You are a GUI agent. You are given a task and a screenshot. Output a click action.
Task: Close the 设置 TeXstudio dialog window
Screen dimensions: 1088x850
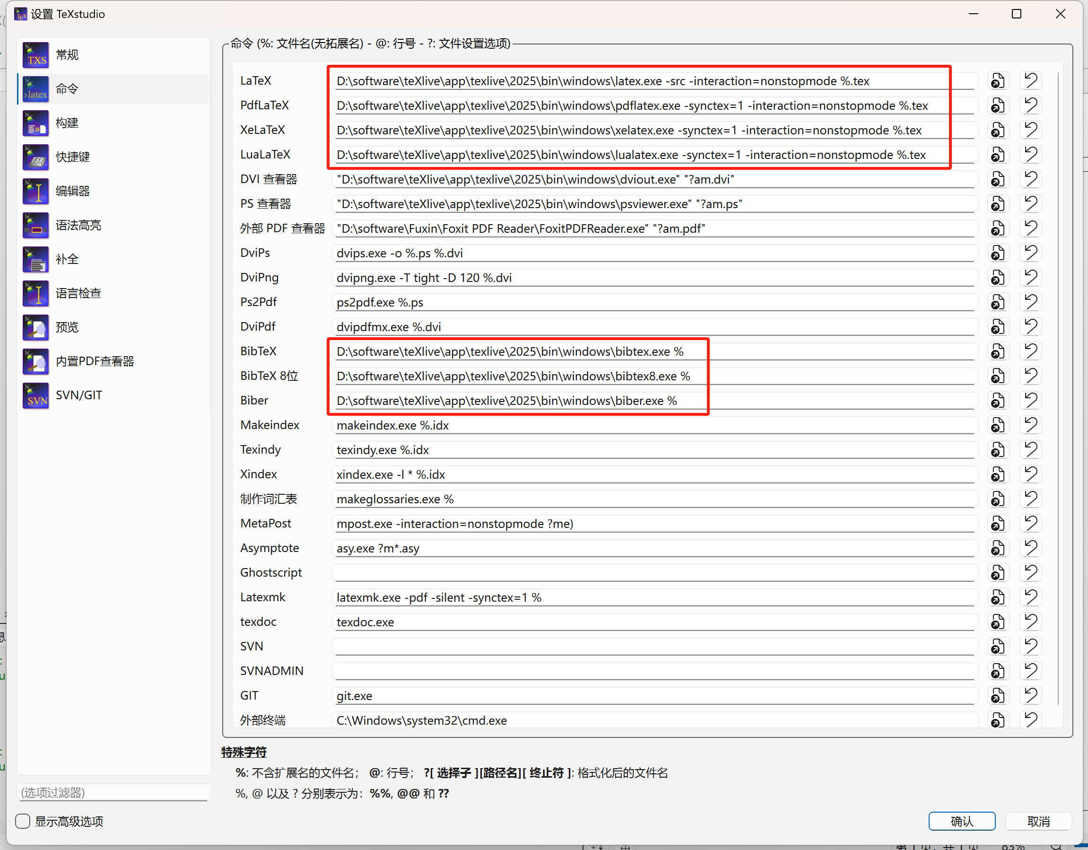[1061, 14]
